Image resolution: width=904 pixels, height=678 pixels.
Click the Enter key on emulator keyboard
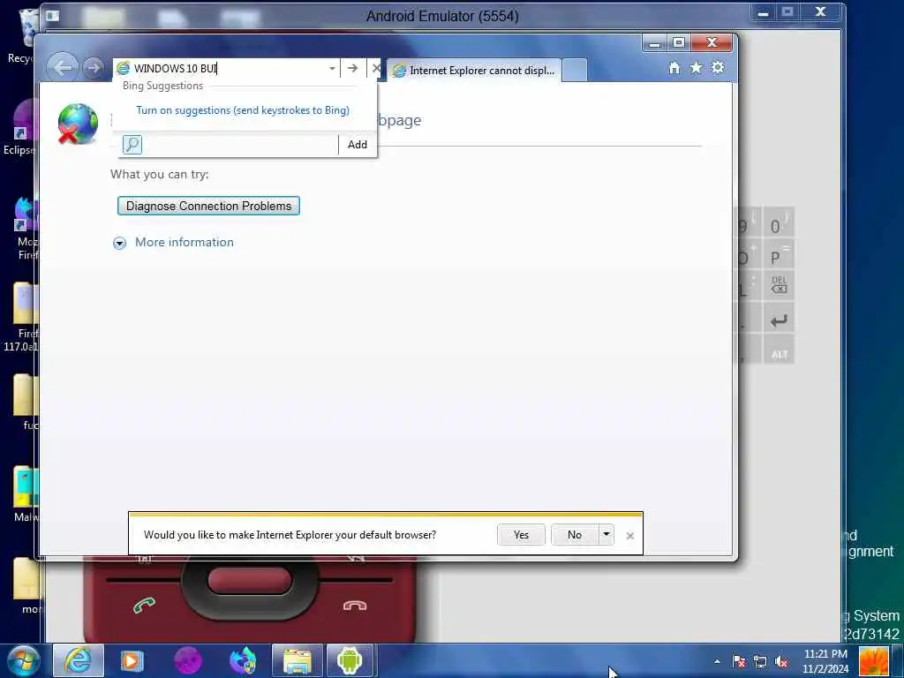779,320
